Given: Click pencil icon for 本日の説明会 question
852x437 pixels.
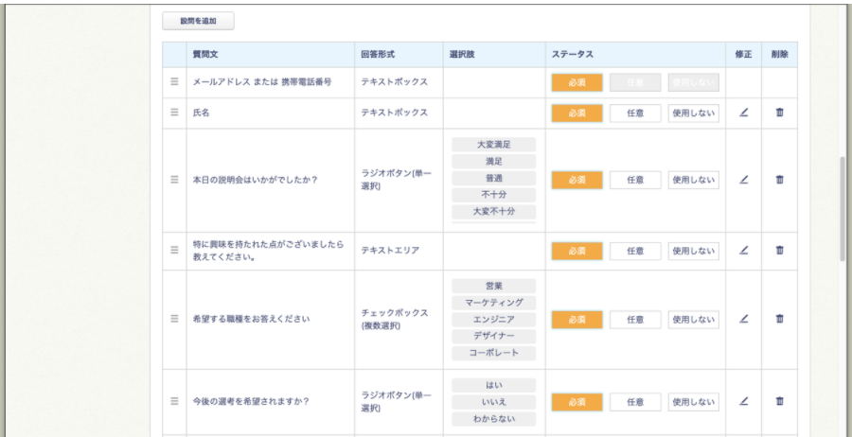Looking at the screenshot, I should [743, 179].
